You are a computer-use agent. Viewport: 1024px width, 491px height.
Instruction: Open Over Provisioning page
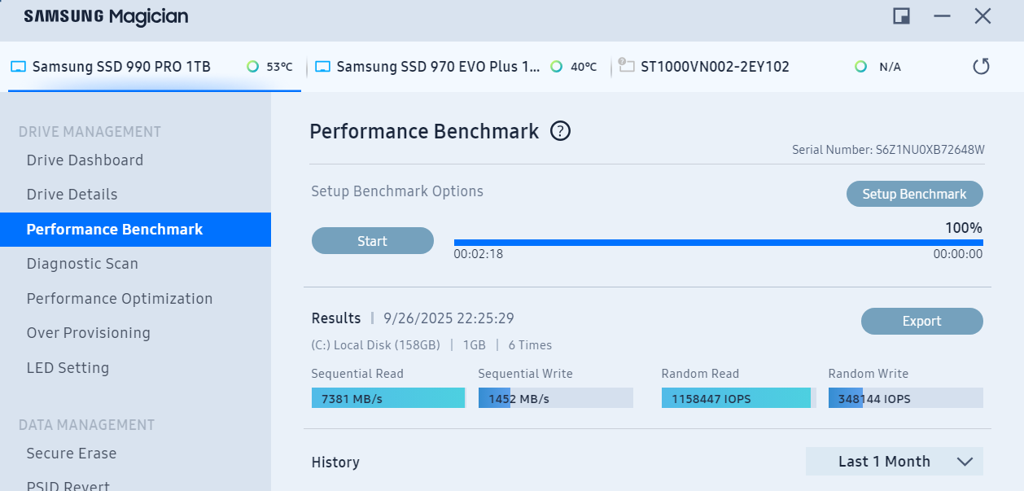(88, 333)
